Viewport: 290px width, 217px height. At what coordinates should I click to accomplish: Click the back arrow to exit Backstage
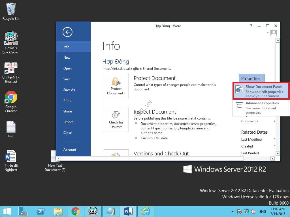67,32
